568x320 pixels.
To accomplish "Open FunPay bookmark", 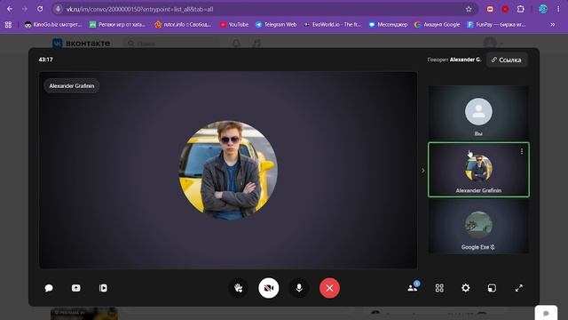I will click(496, 25).
